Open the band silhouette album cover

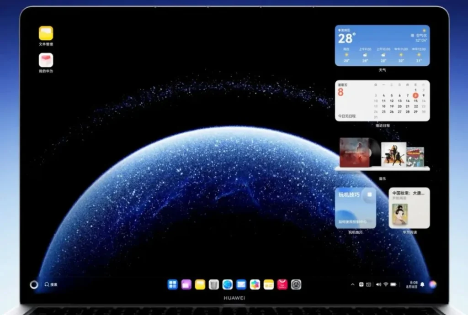pos(394,154)
